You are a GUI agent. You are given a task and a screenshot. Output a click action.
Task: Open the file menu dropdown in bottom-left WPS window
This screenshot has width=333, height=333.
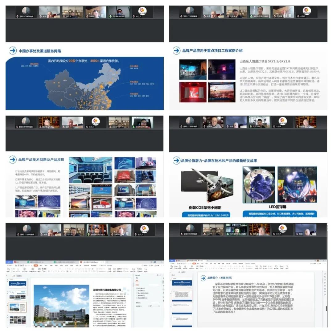tap(10, 265)
